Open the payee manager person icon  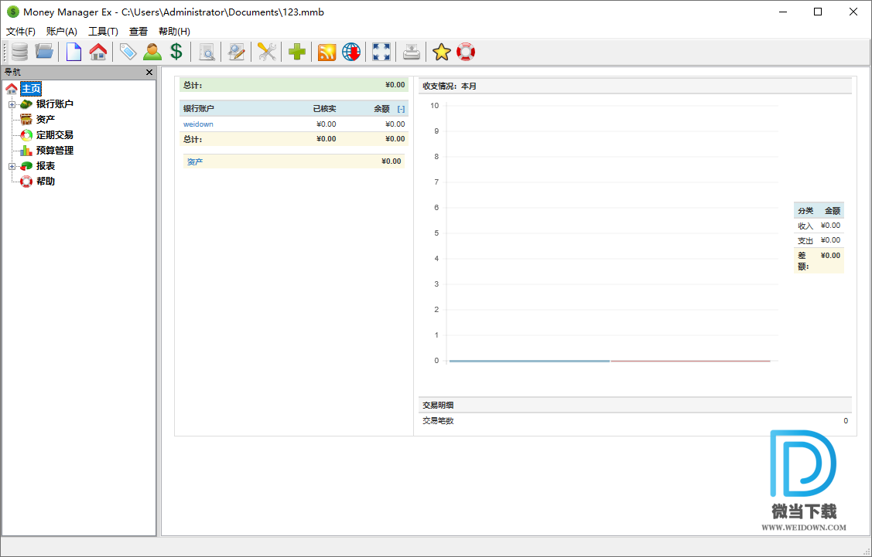(x=152, y=52)
